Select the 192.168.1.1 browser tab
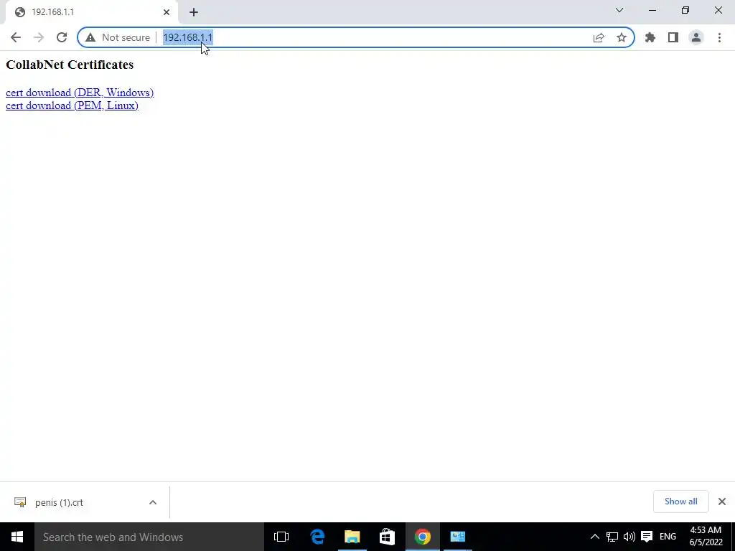735x551 pixels. pos(91,12)
